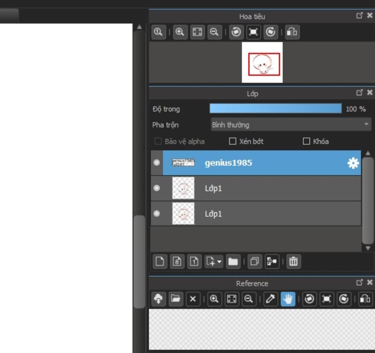Reset the Reference image rotation

pyautogui.click(x=327, y=299)
